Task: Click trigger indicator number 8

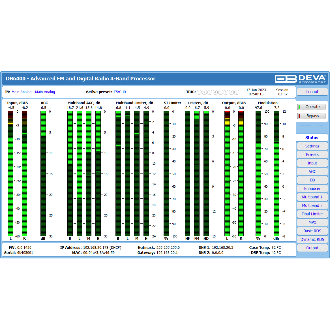Action: point(237,92)
